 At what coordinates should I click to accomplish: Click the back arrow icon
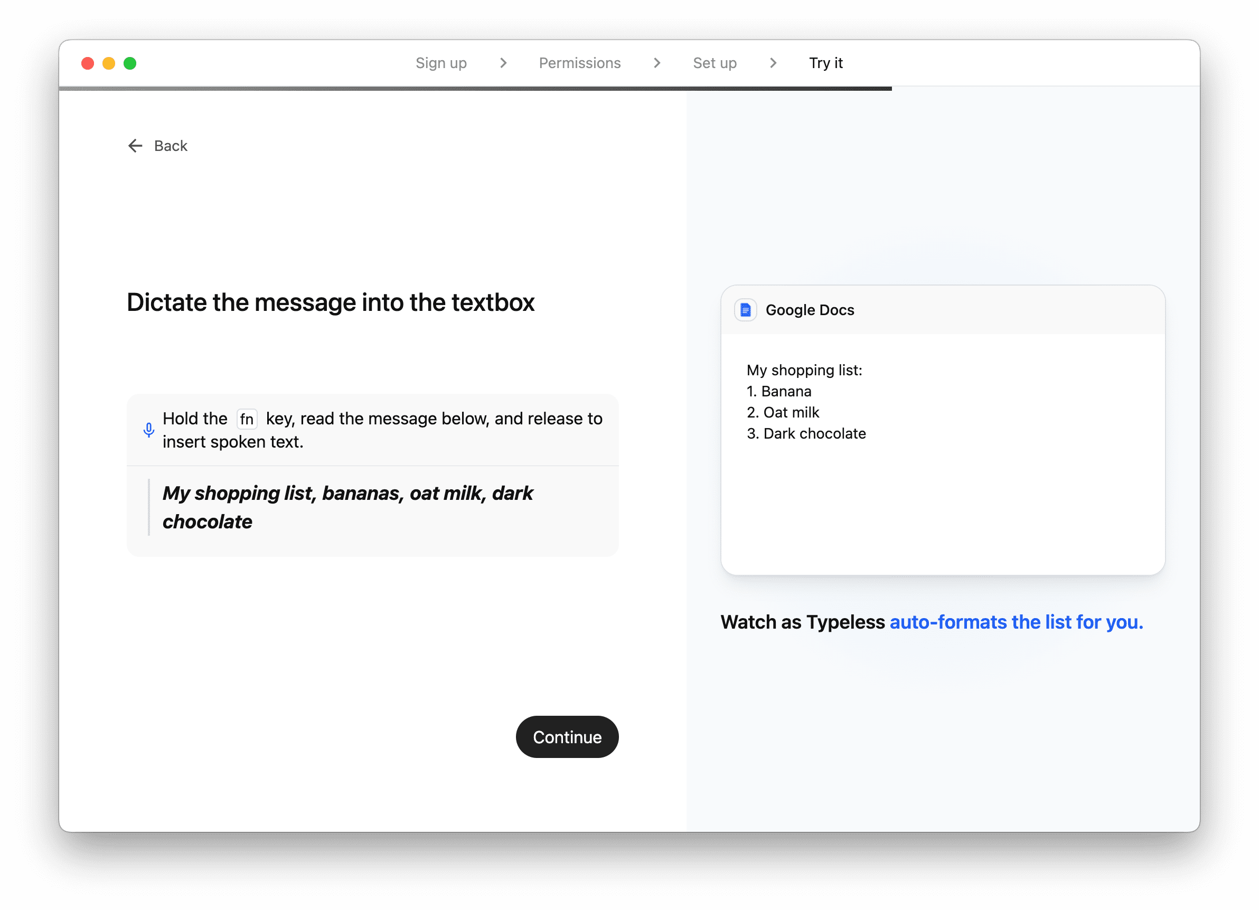135,146
